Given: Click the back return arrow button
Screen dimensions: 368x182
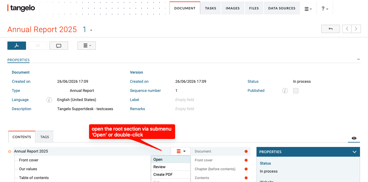Looking at the screenshot, I should (330, 29).
